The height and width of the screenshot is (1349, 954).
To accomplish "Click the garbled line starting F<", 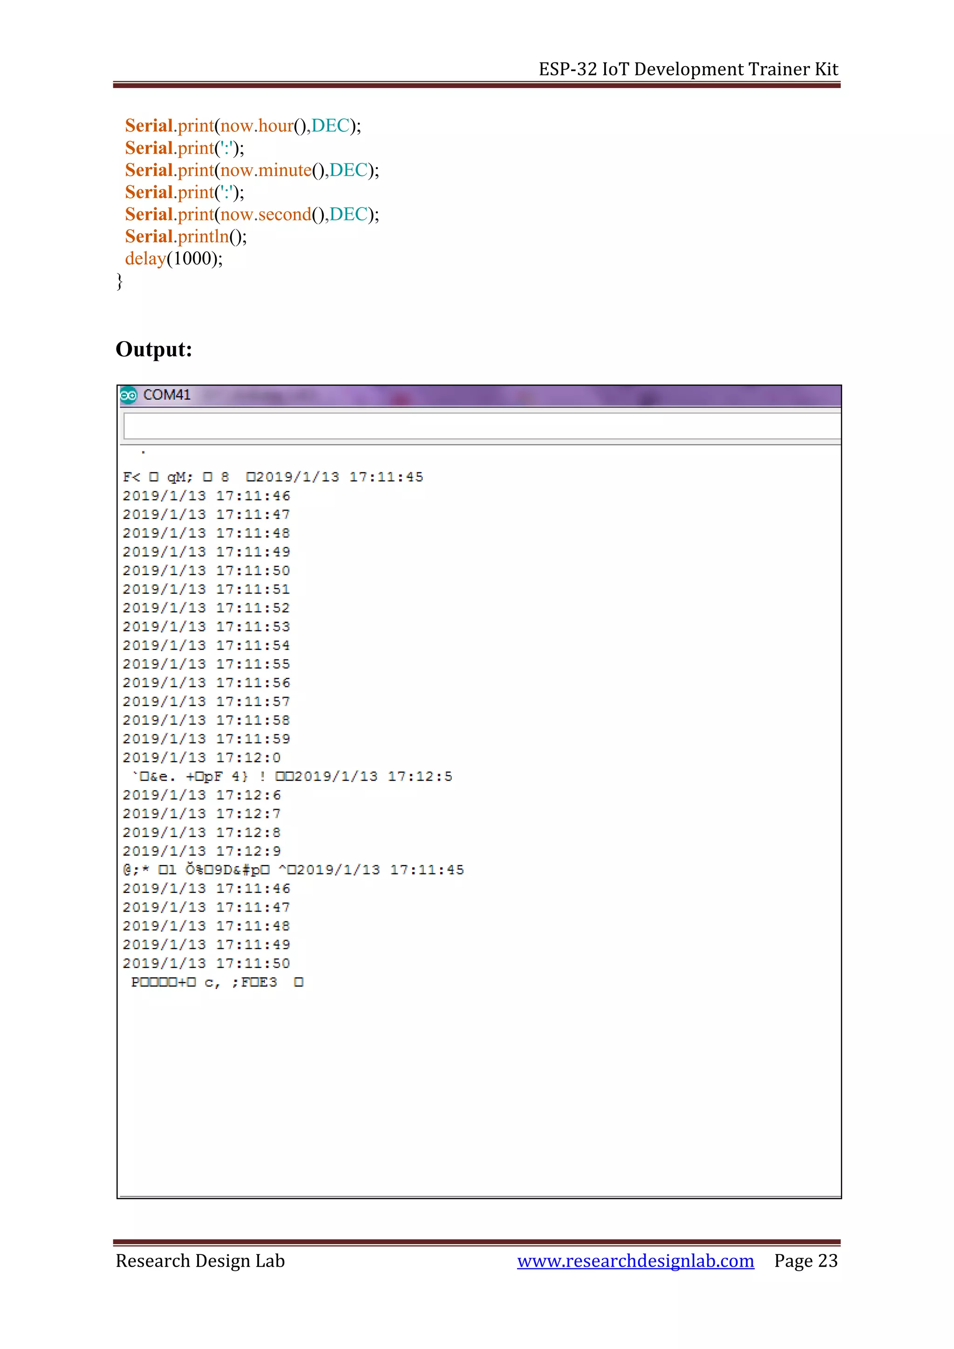I will (273, 477).
